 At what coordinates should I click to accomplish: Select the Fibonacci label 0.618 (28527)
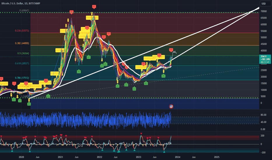pos(22,63)
